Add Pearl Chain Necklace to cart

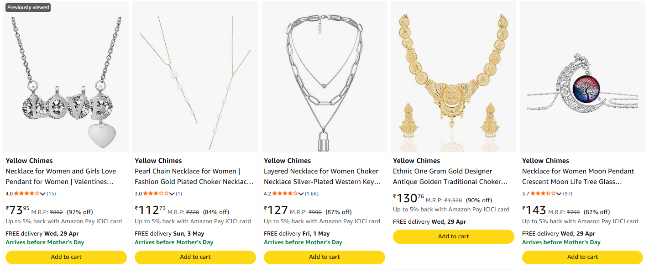[x=195, y=257]
